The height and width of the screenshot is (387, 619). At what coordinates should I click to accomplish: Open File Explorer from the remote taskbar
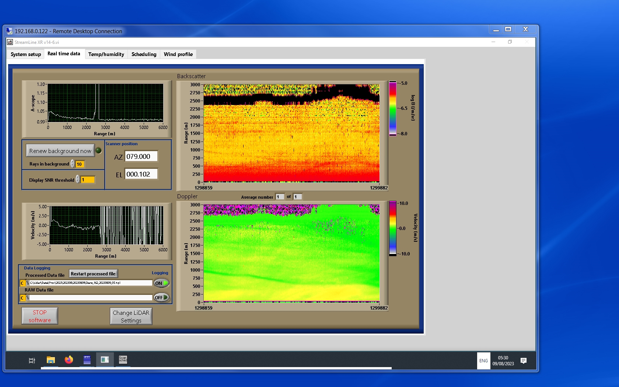[51, 360]
